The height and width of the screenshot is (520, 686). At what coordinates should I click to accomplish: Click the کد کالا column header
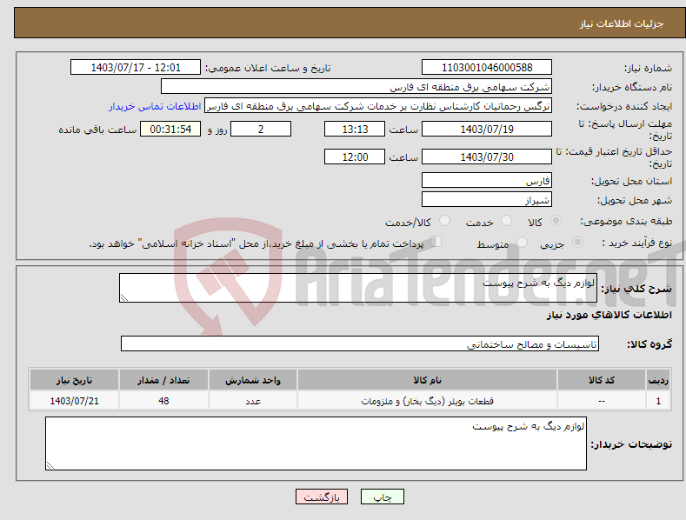(x=602, y=380)
